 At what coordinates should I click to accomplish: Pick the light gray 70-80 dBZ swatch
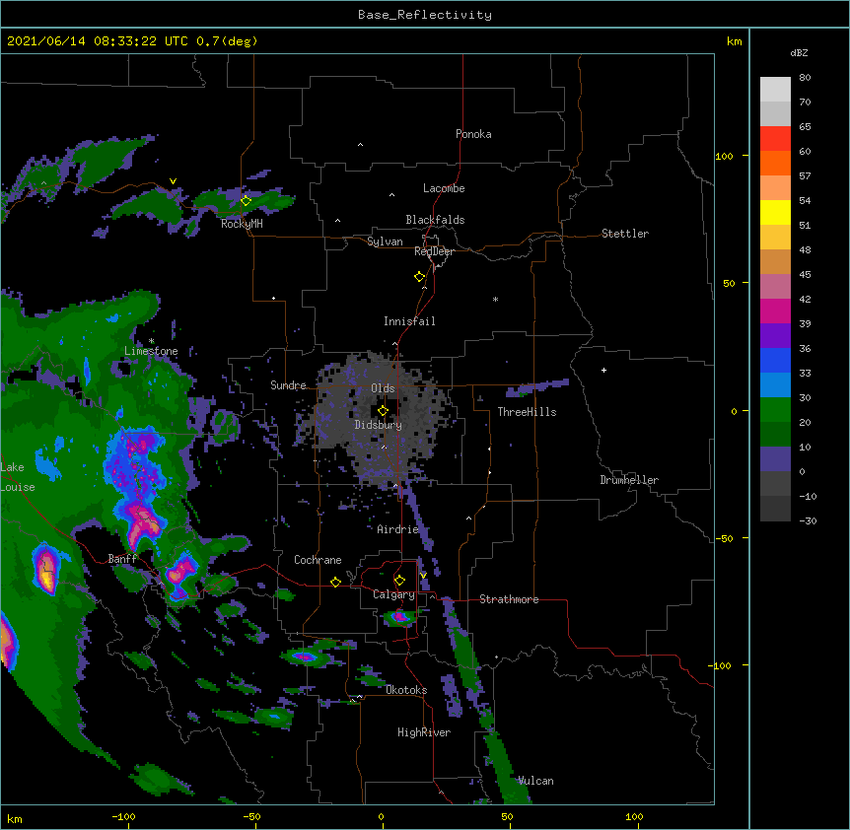775,90
